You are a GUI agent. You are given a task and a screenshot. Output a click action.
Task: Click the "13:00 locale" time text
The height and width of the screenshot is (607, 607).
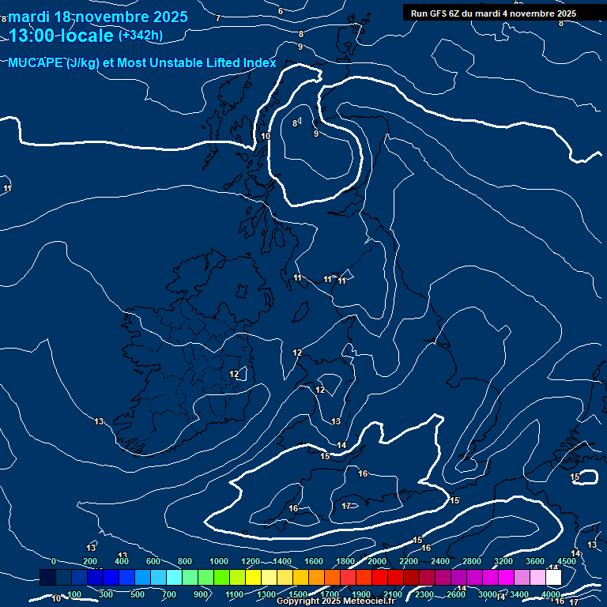pos(61,36)
